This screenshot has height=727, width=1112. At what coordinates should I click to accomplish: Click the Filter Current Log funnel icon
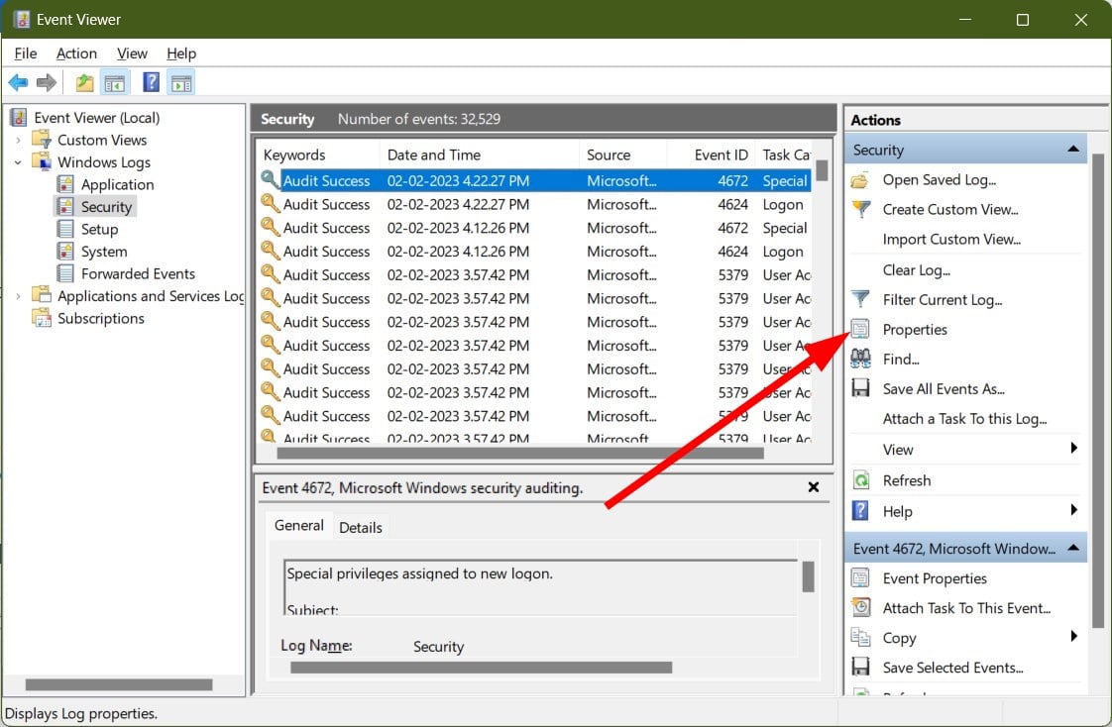tap(860, 299)
